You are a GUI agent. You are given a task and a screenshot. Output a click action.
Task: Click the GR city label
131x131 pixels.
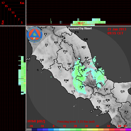tap(42, 60)
